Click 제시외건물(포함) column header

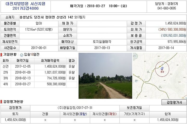tap(75, 114)
